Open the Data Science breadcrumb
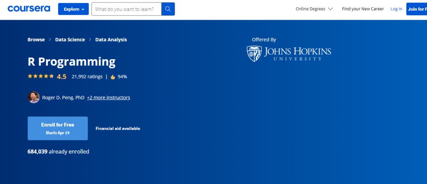Screen dimensions: 427x184 (x=70, y=40)
